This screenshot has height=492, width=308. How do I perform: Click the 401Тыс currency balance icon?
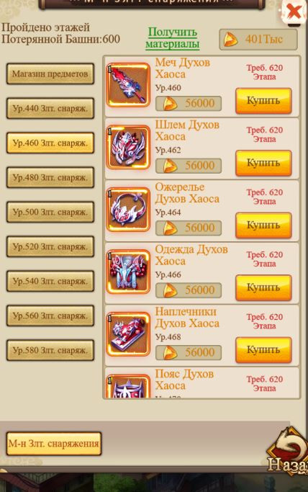tap(230, 40)
